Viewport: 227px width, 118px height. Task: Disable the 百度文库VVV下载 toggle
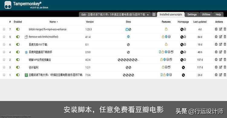pos(18,44)
